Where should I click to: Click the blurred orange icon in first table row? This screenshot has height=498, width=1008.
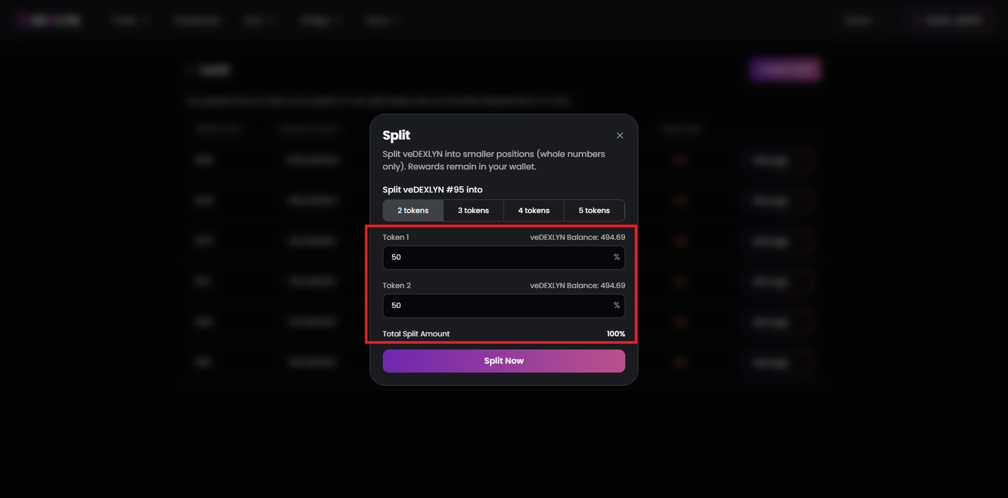(680, 160)
